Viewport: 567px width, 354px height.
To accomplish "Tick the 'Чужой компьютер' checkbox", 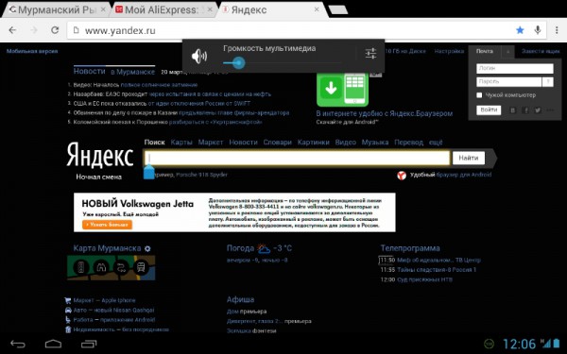I will [x=479, y=95].
